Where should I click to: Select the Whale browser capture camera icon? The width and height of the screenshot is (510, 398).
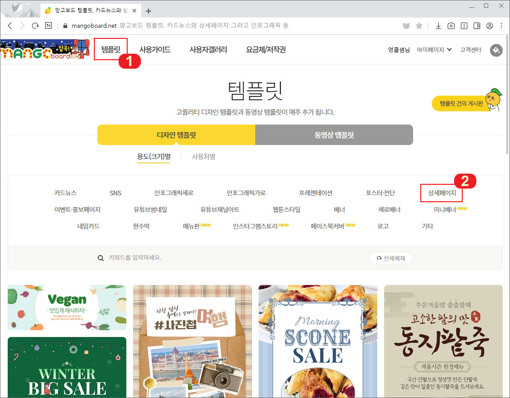[451, 26]
